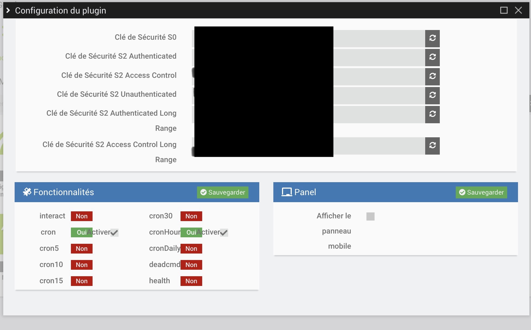Regenerate S2 Authenticated Long Range key
The width and height of the screenshot is (531, 330).
[x=432, y=114]
